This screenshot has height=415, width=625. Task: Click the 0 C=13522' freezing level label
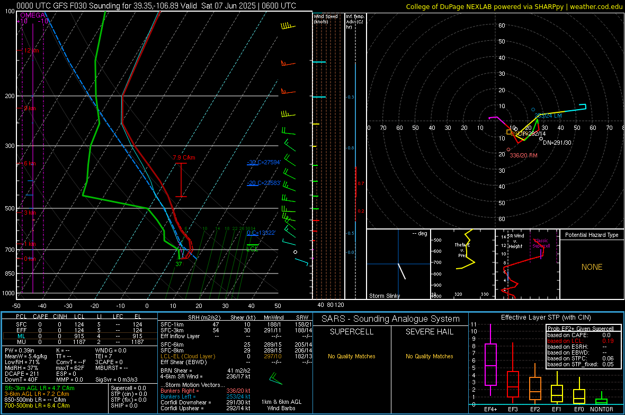click(x=261, y=233)
